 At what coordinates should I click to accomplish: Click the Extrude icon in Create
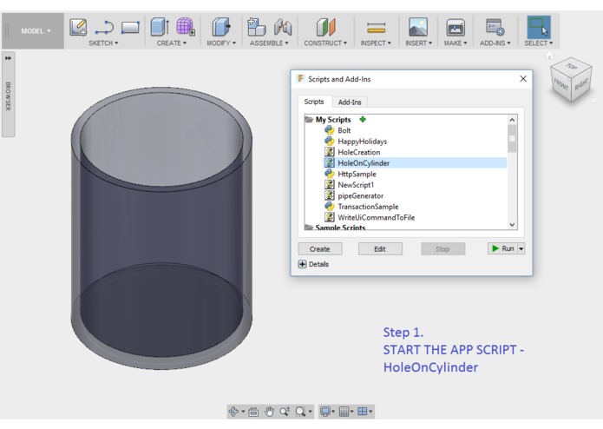160,27
